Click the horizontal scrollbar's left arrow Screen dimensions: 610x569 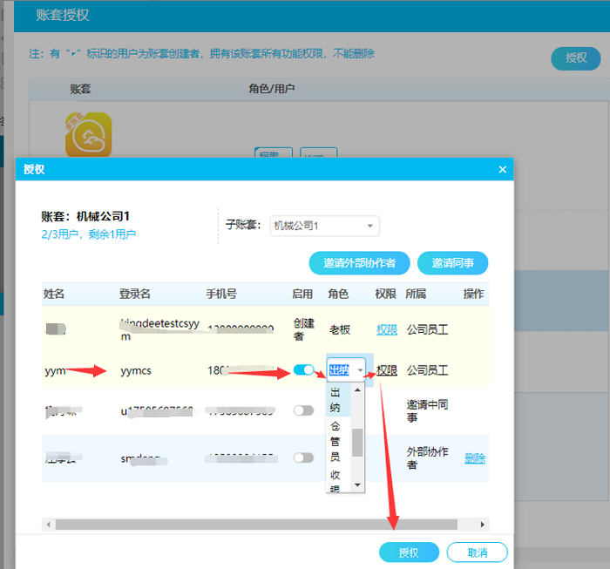click(x=49, y=525)
